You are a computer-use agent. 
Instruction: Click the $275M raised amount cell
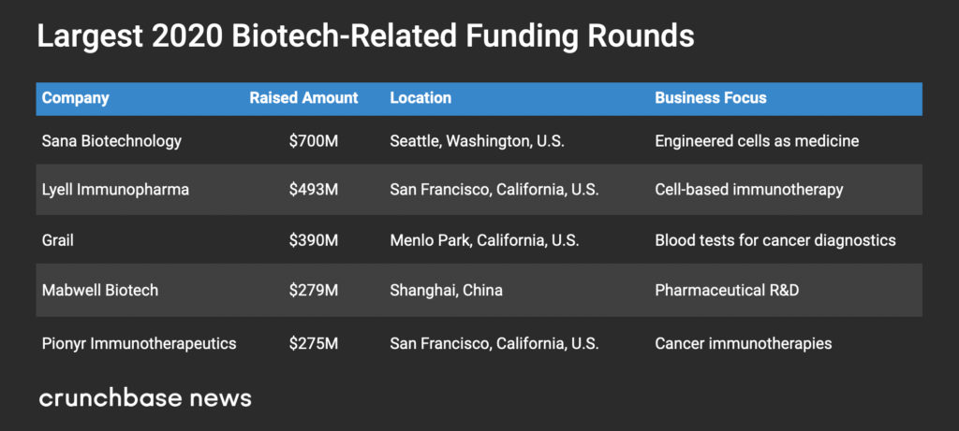[314, 344]
